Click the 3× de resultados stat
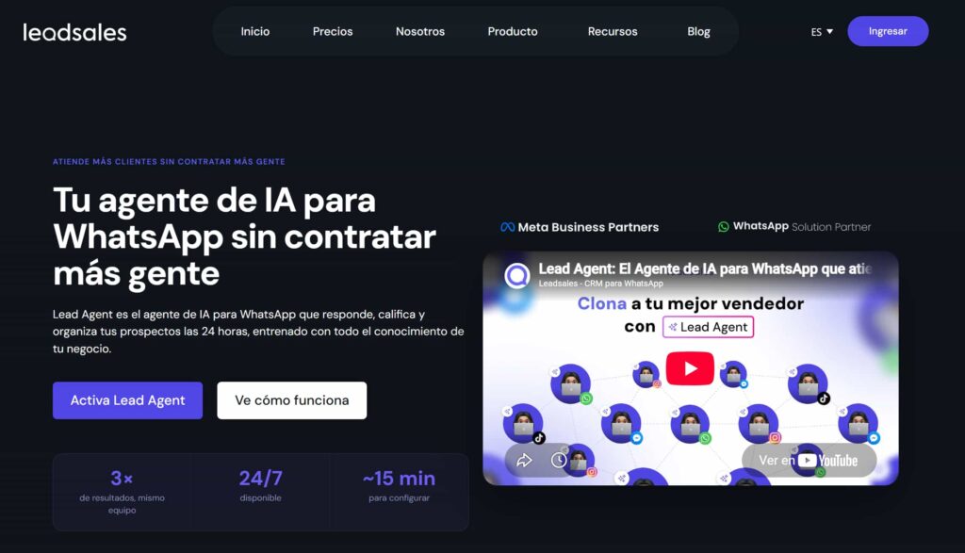Viewport: 965px width, 553px height. pos(122,492)
